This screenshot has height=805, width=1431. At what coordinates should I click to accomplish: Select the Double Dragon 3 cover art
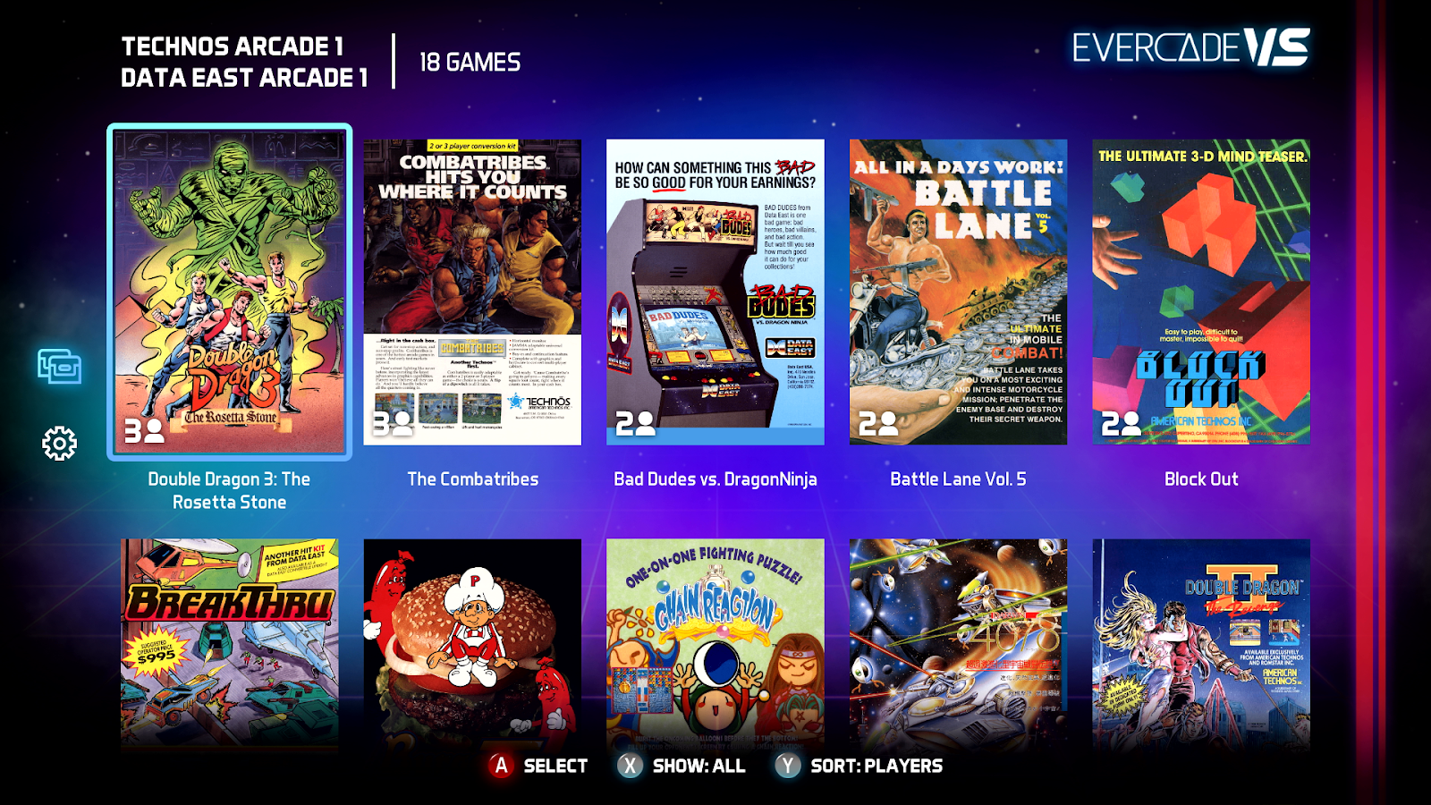coord(230,292)
